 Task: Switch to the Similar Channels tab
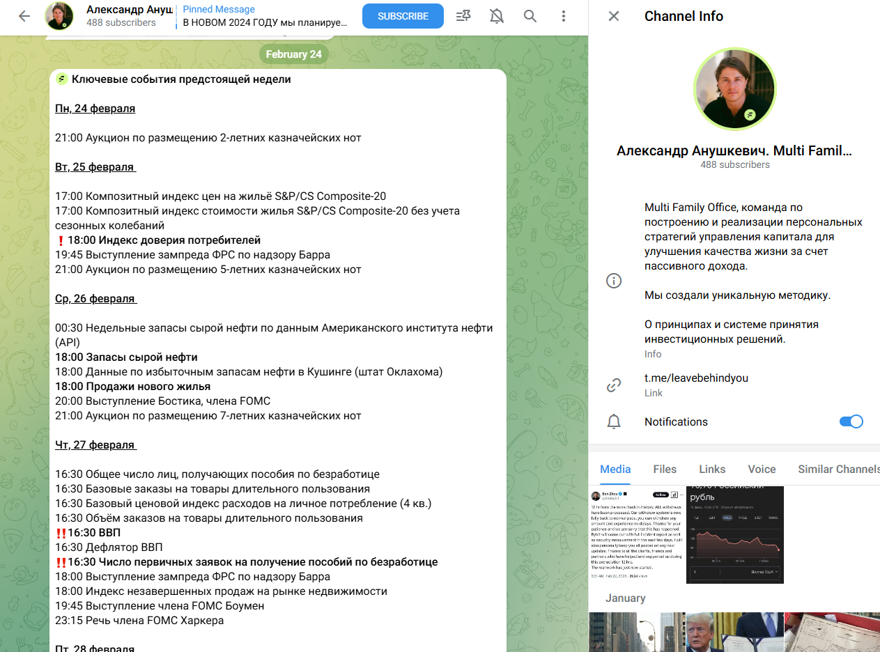(x=839, y=469)
